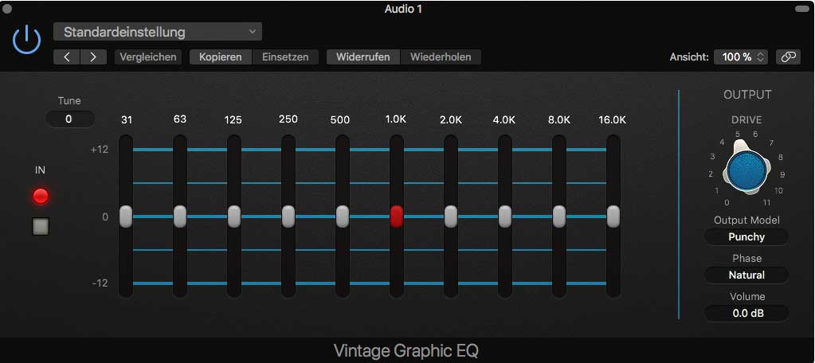
Task: Open the Ansicht 100 % zoom dropdown
Action: click(x=740, y=57)
